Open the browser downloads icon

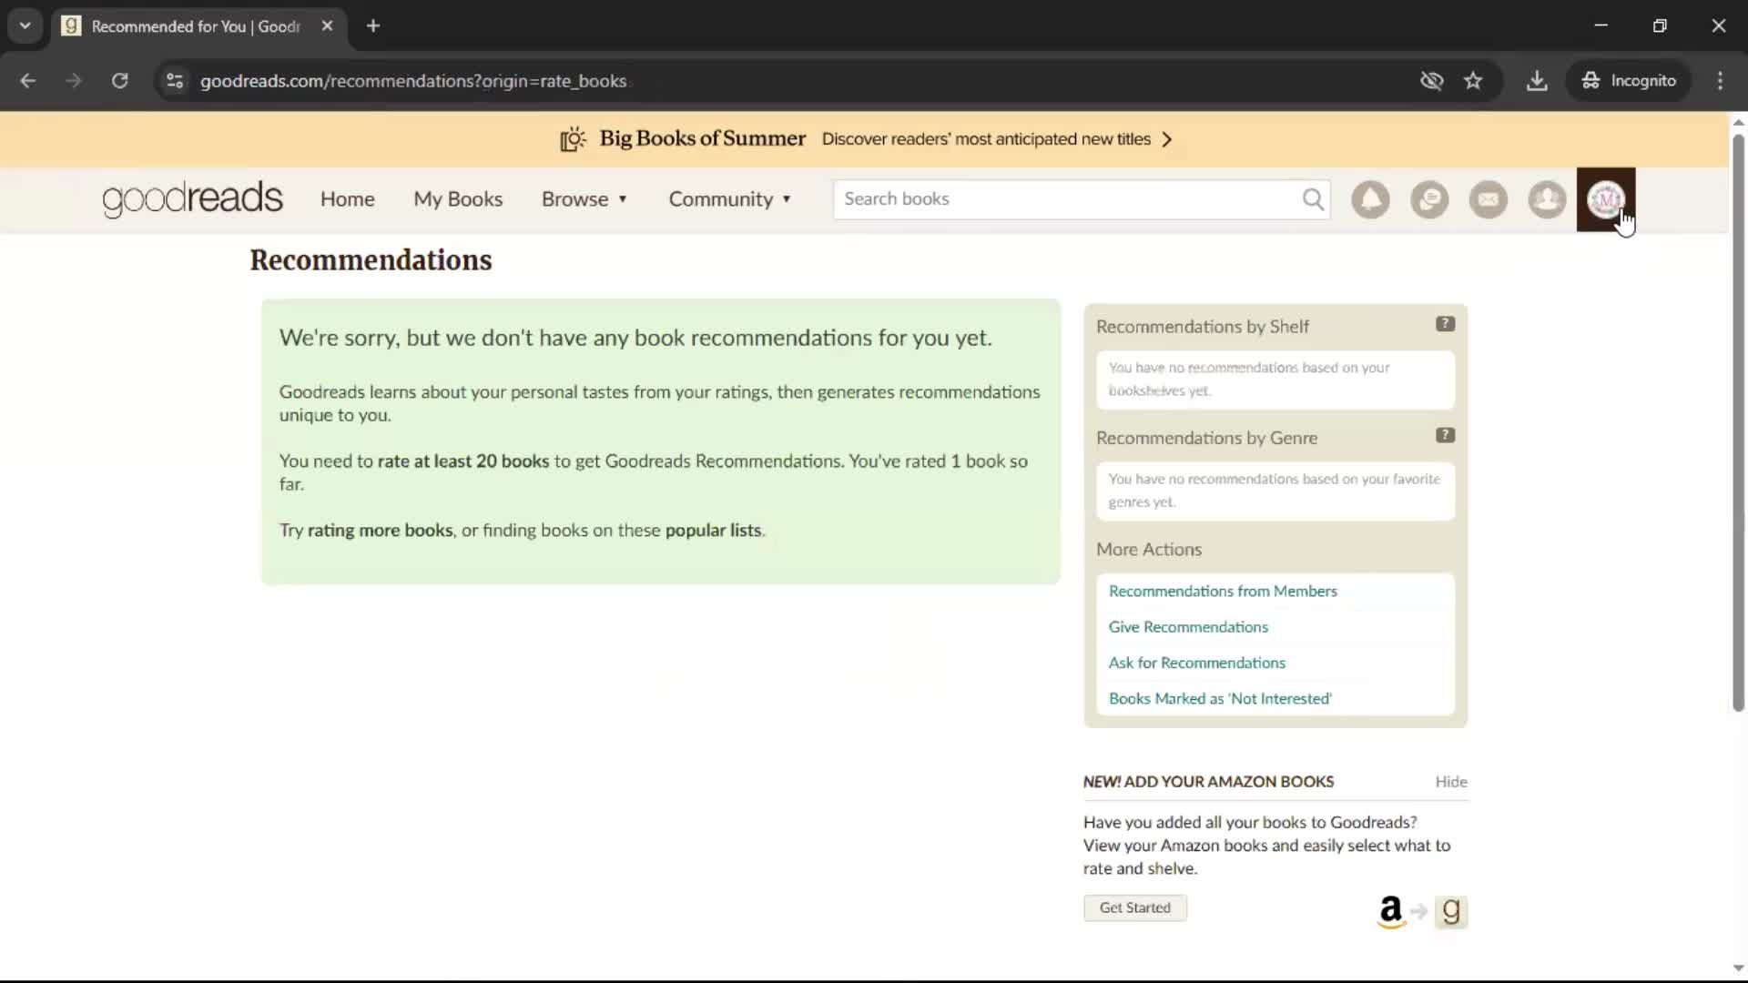1537,81
